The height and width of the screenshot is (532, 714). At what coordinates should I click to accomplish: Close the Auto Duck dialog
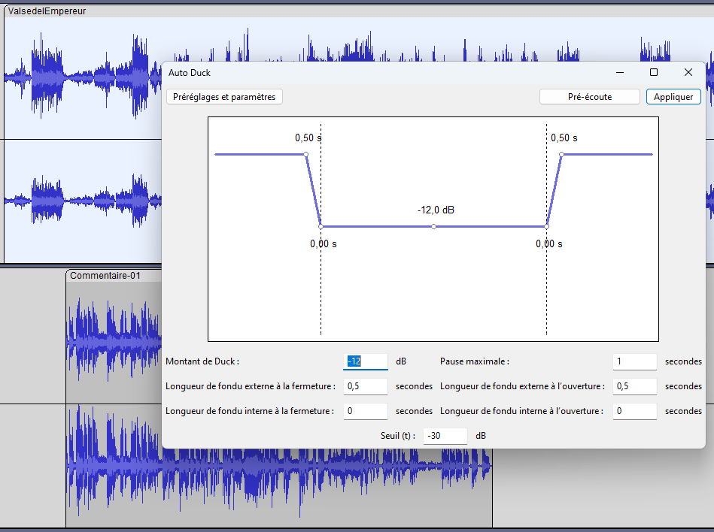[x=688, y=72]
